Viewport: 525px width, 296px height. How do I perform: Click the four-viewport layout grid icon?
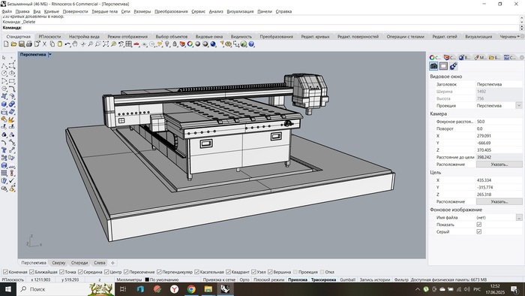[x=128, y=44]
